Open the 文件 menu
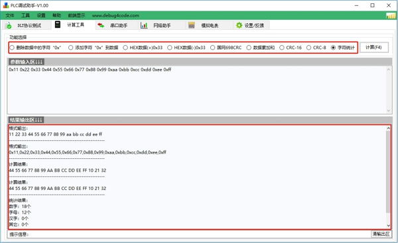Viewport: 398px width, 243px height. (10, 15)
